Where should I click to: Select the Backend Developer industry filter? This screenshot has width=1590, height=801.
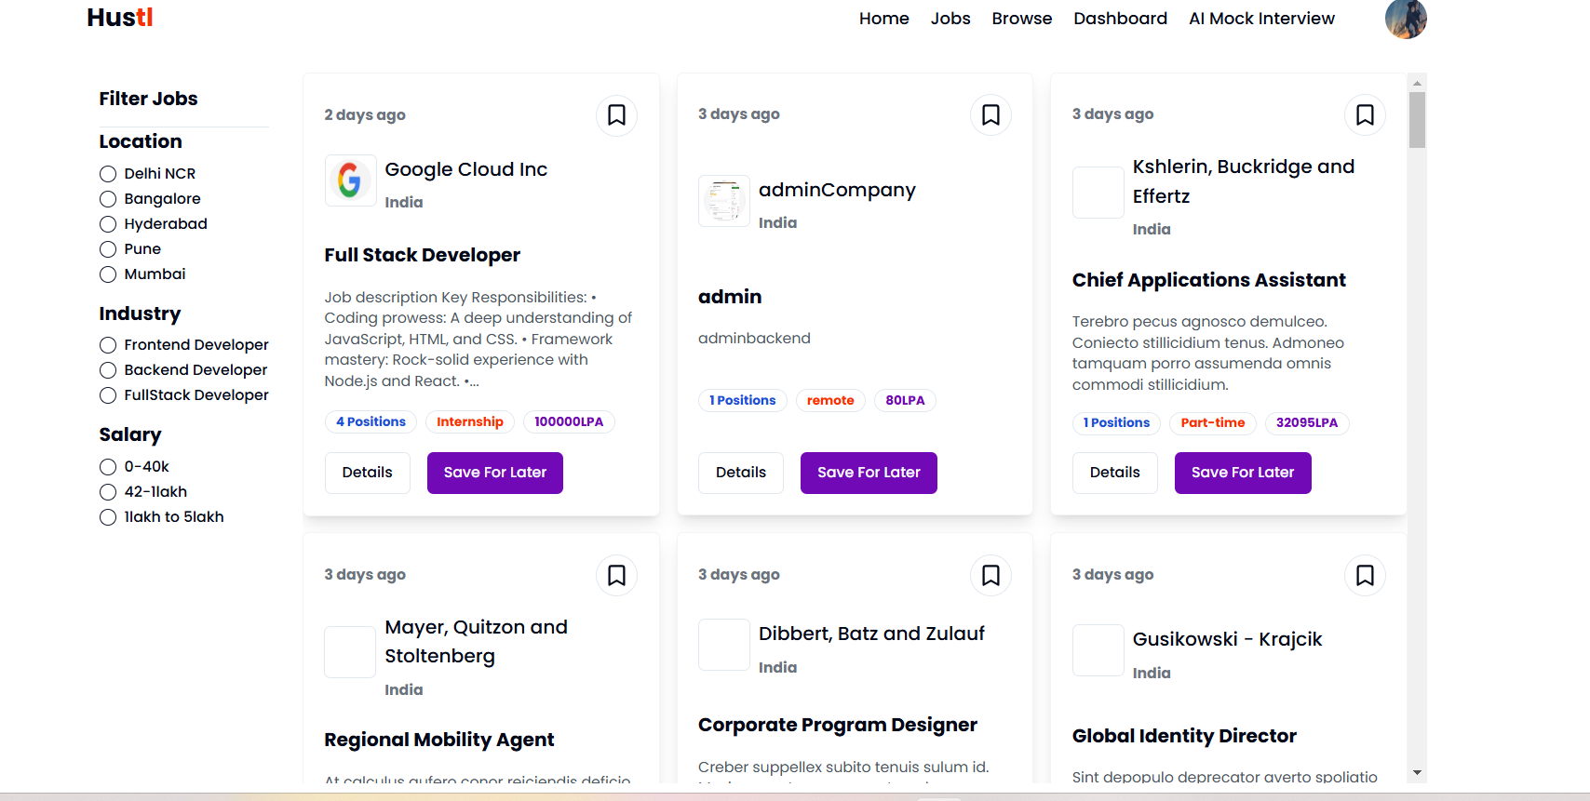point(108,370)
